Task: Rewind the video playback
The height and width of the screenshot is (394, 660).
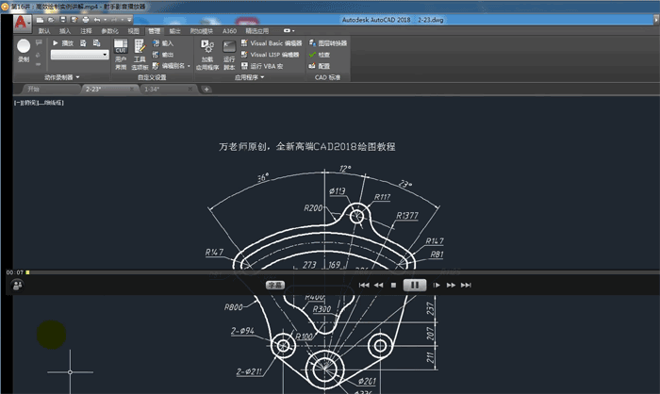Action: [x=378, y=285]
